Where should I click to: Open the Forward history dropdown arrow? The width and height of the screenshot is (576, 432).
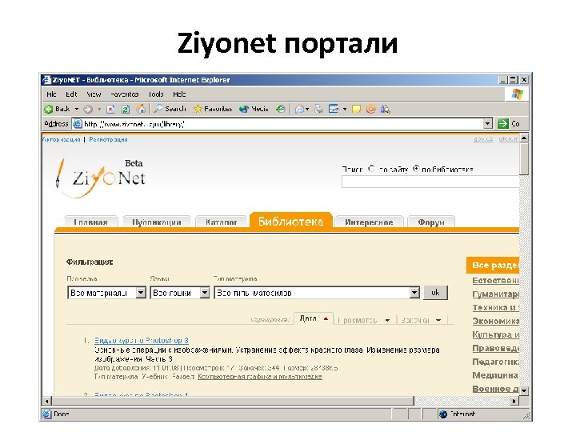pos(99,109)
